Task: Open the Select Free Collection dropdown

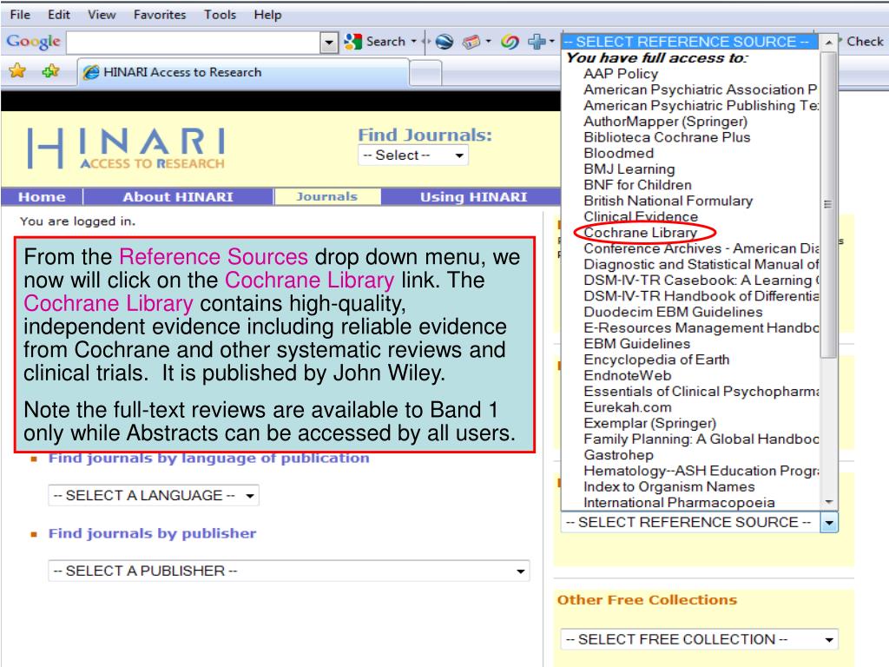Action: pyautogui.click(x=699, y=639)
